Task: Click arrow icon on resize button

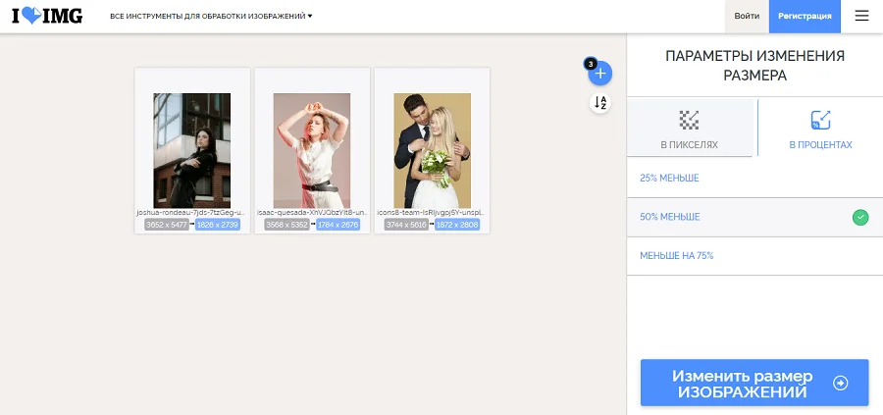Action: coord(841,384)
